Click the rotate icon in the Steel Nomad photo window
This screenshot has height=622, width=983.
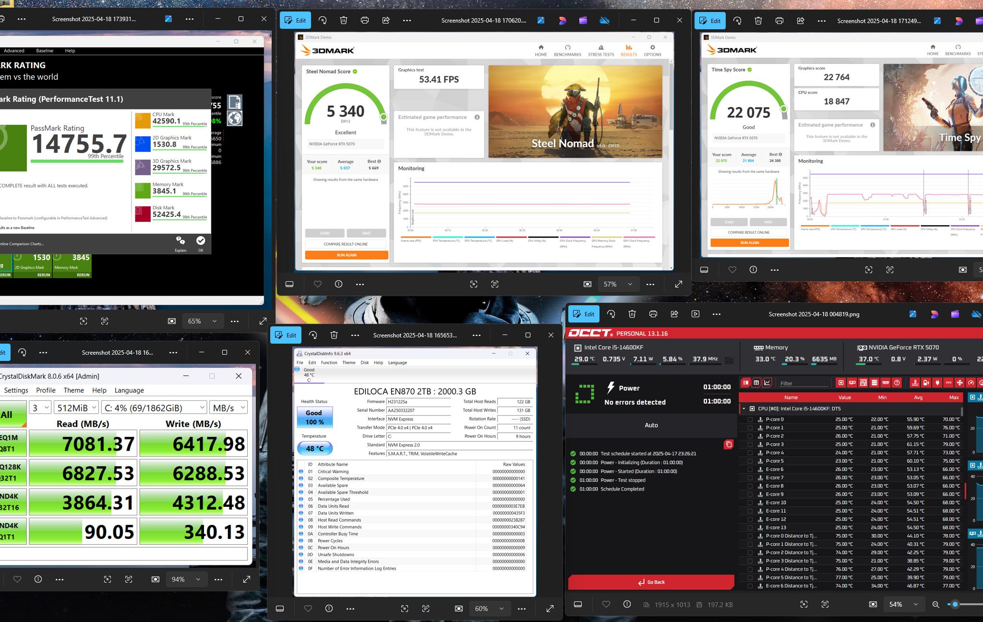(323, 21)
